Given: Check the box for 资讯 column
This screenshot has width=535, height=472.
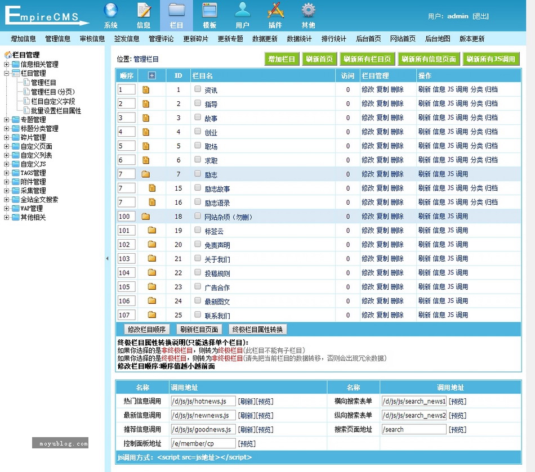Looking at the screenshot, I should click(x=198, y=89).
